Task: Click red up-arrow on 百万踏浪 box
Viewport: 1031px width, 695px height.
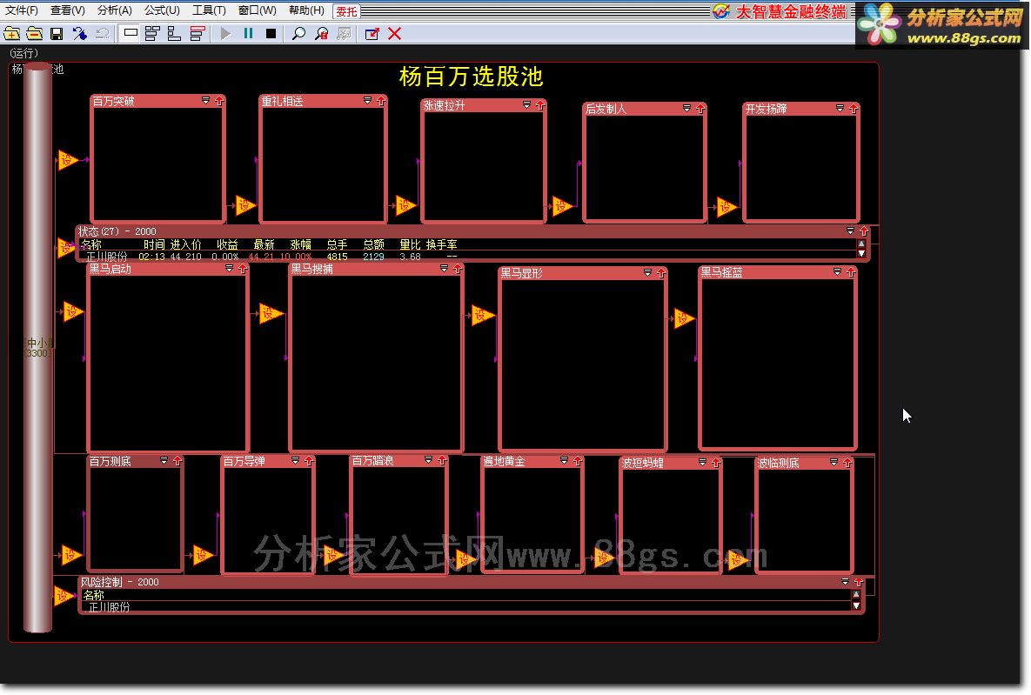Action: [442, 459]
